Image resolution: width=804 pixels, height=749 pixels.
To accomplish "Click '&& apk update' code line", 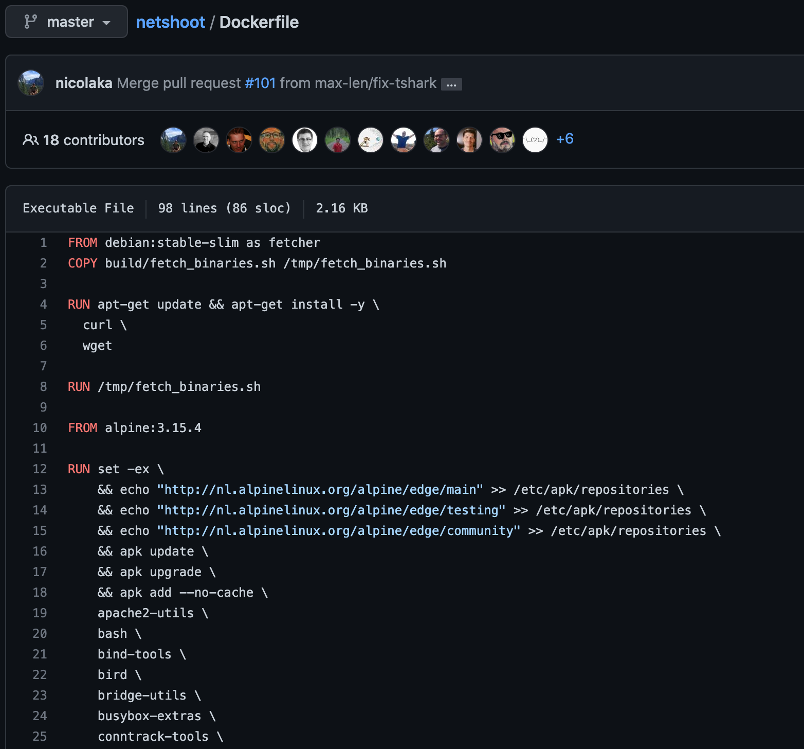I will [153, 551].
